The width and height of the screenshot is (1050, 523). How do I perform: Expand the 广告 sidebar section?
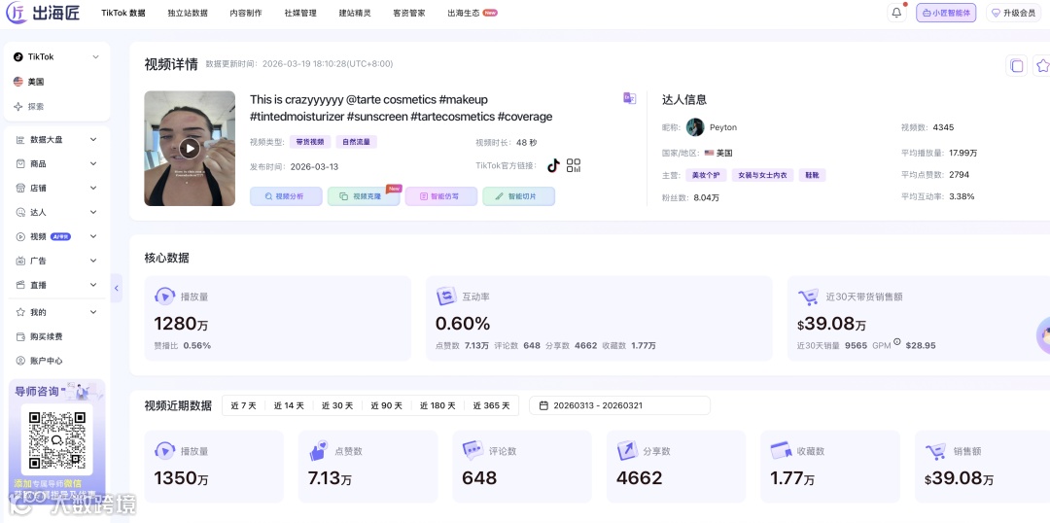(56, 261)
